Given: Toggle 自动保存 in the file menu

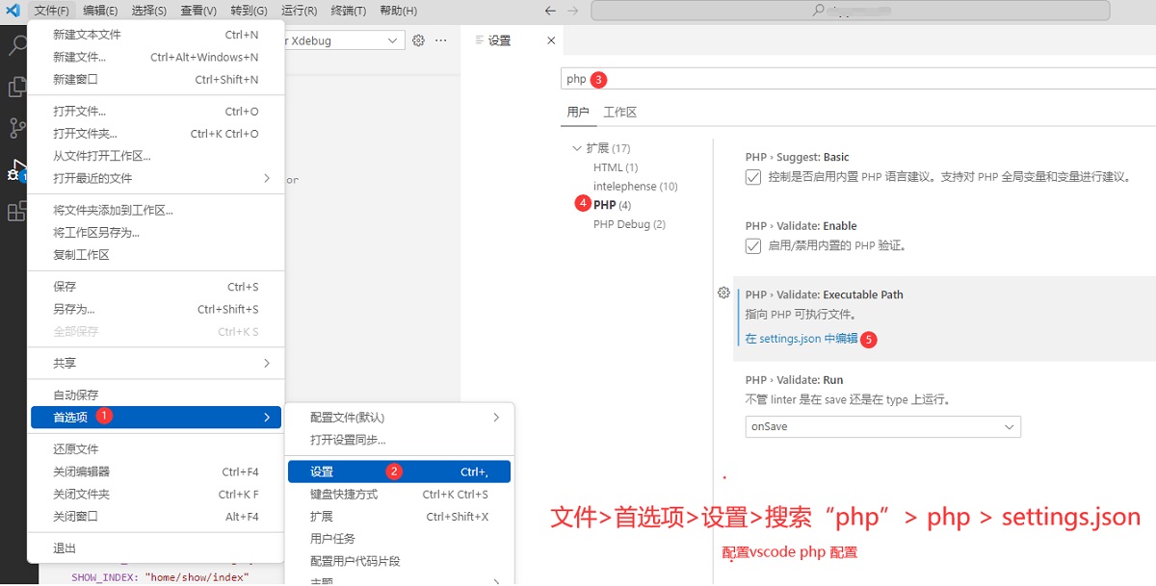Looking at the screenshot, I should tap(156, 395).
